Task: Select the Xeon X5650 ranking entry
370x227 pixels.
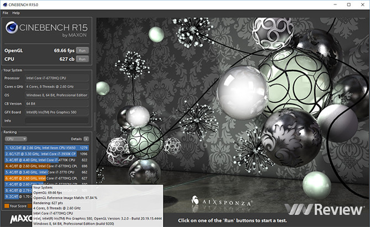Action: (x=46, y=147)
